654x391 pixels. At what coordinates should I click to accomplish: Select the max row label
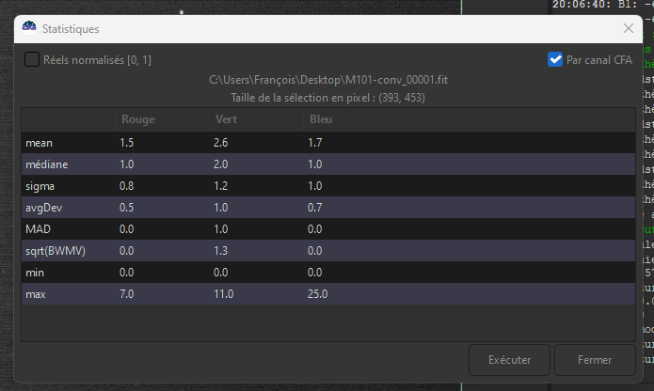(x=36, y=294)
